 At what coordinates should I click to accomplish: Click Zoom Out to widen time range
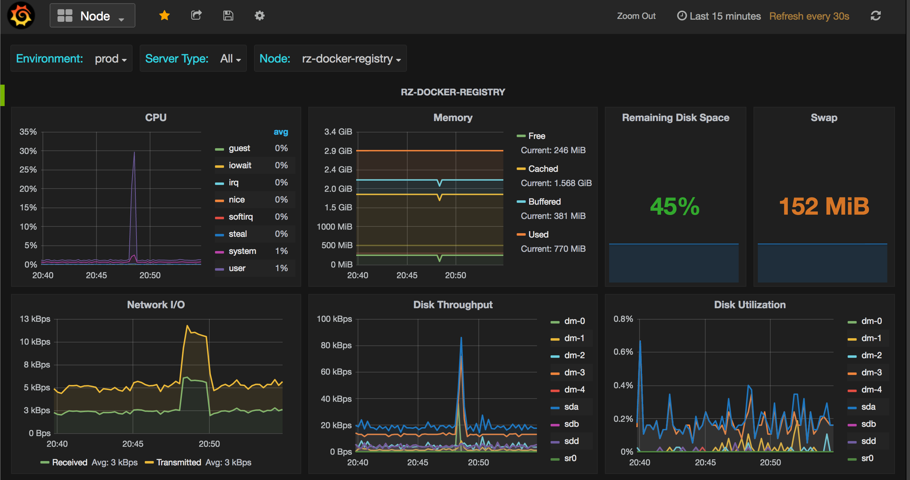(x=636, y=16)
